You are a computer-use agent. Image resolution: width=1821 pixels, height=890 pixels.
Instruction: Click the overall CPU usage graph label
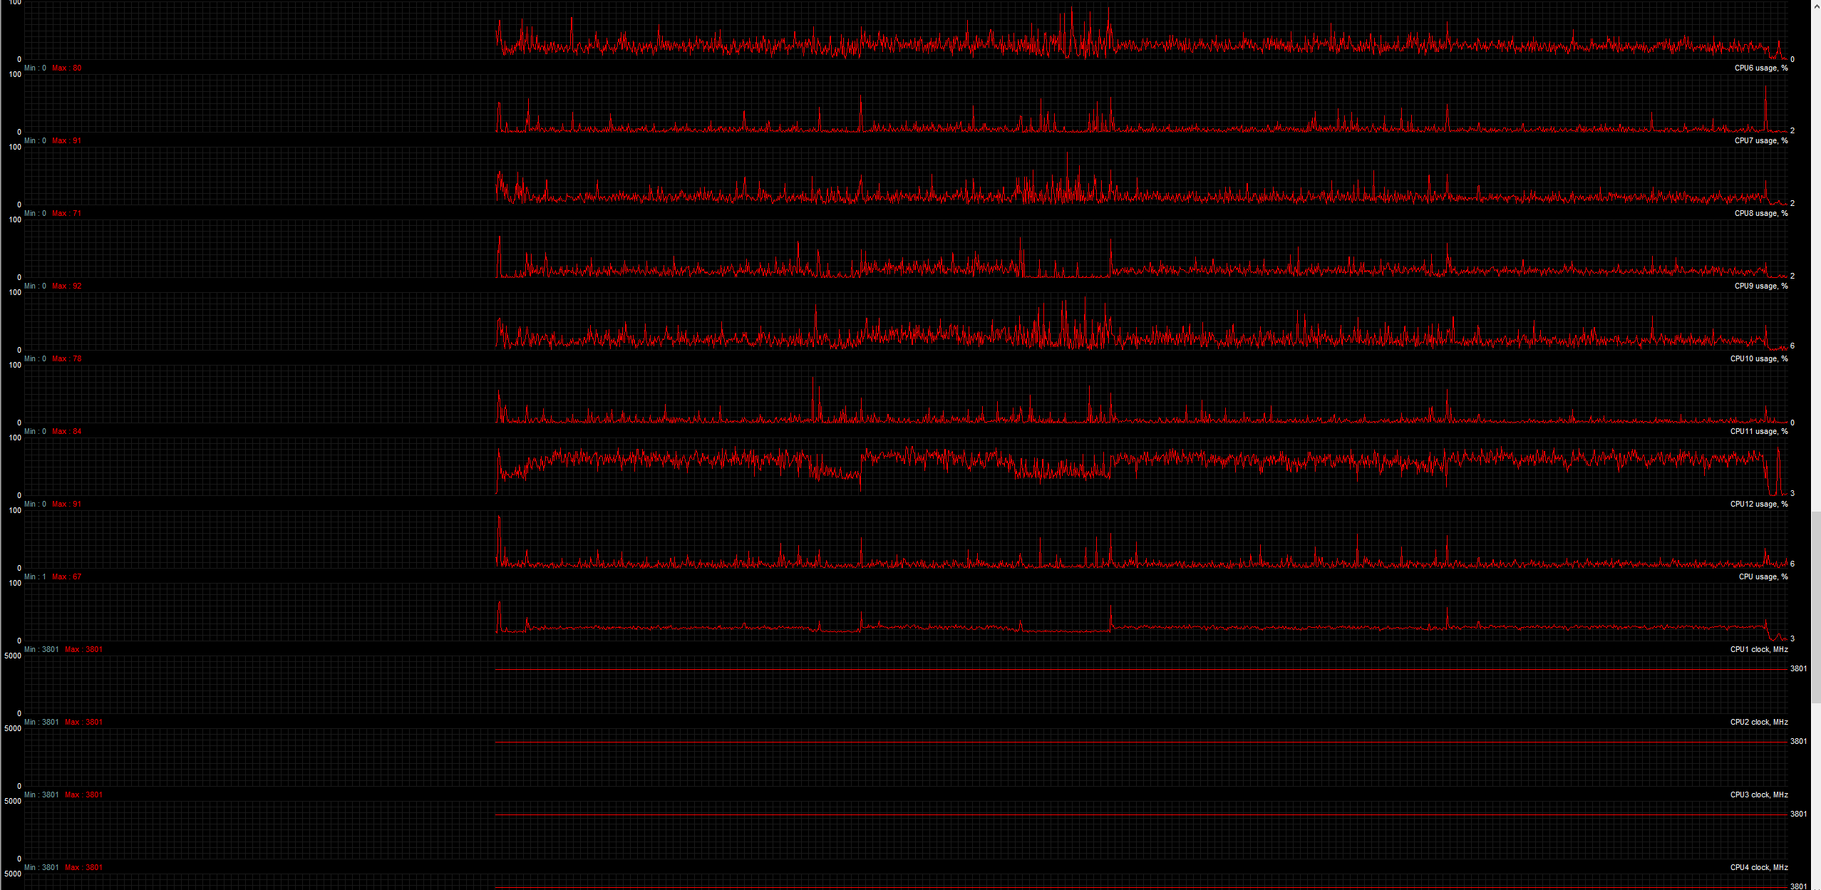1763,577
